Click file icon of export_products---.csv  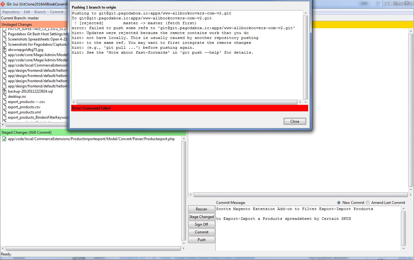4,102
